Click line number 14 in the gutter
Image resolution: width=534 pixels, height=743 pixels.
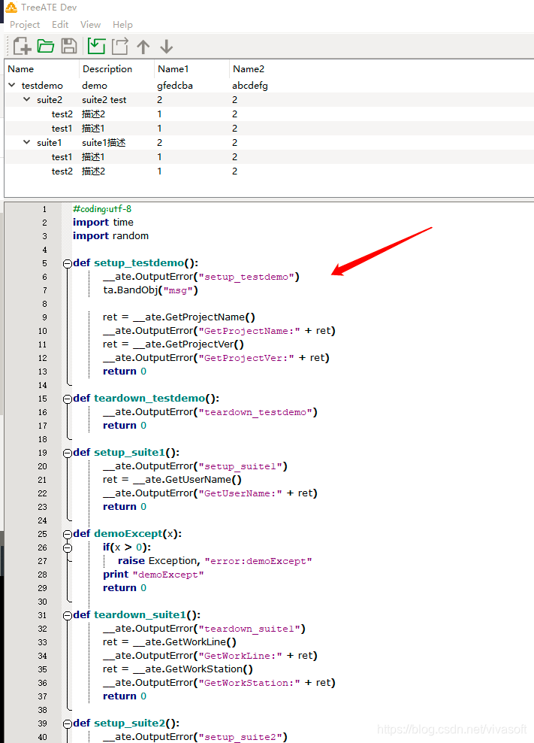click(43, 385)
